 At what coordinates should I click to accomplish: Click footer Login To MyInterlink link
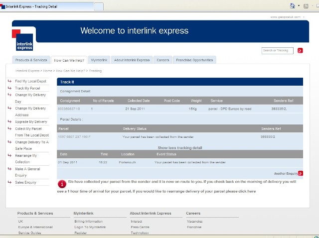90,227
